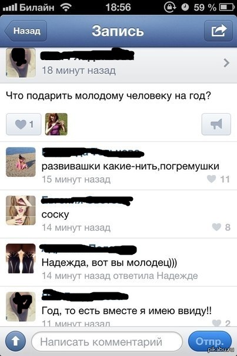Send comment with the Отпр. button
Image resolution: width=237 pixels, height=356 pixels.
click(x=210, y=341)
